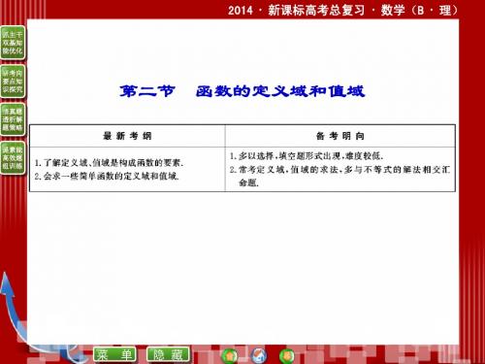
Task: Go to previous slide with green up-arrow icon
Action: click(230, 356)
